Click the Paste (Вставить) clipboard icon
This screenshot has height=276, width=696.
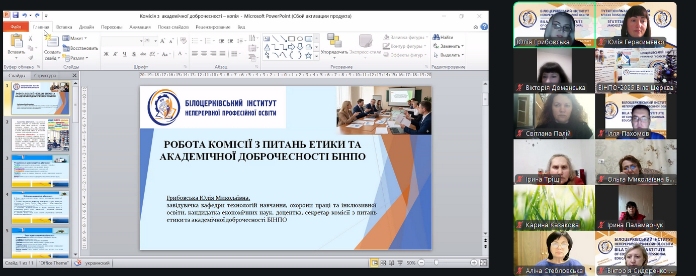coord(16,42)
